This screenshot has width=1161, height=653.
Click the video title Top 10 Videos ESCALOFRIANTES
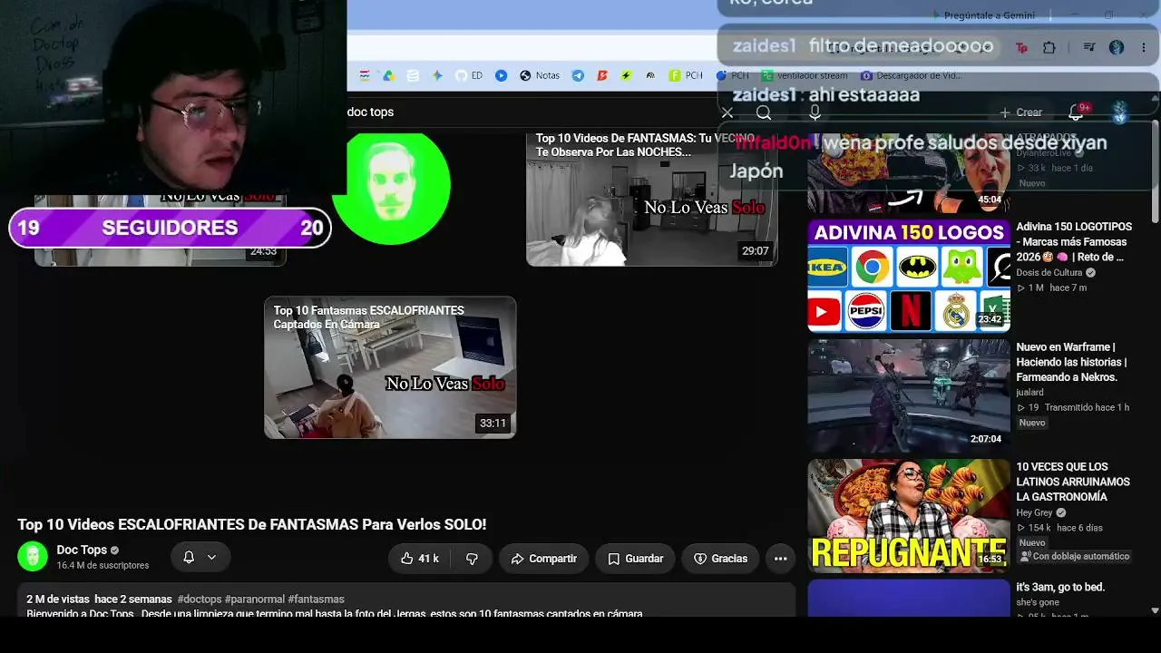(252, 524)
